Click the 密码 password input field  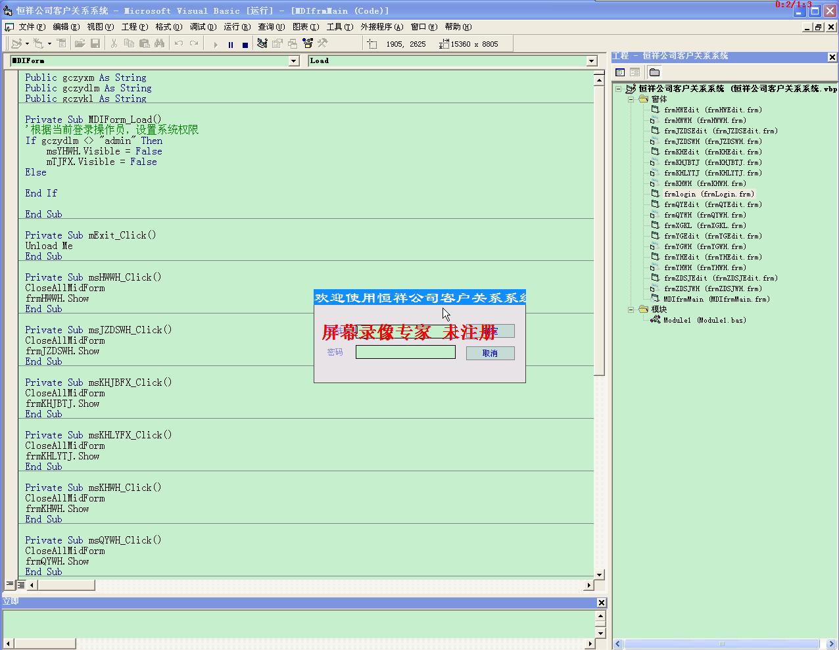tap(405, 352)
